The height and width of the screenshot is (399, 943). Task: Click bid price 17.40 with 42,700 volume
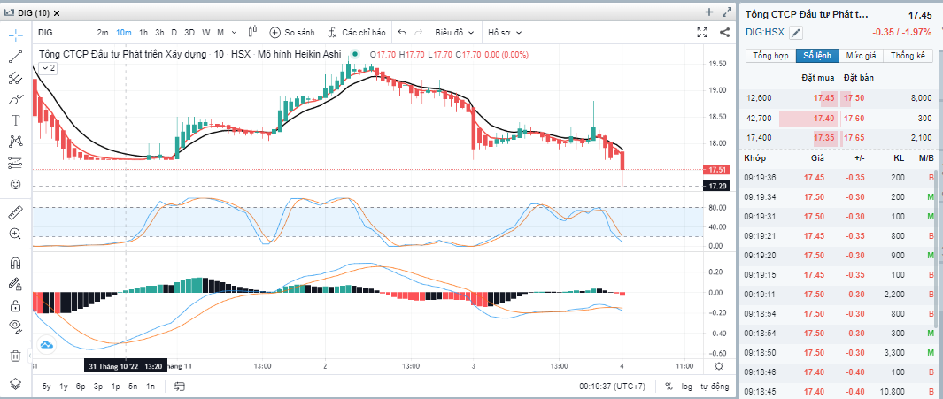(825, 119)
